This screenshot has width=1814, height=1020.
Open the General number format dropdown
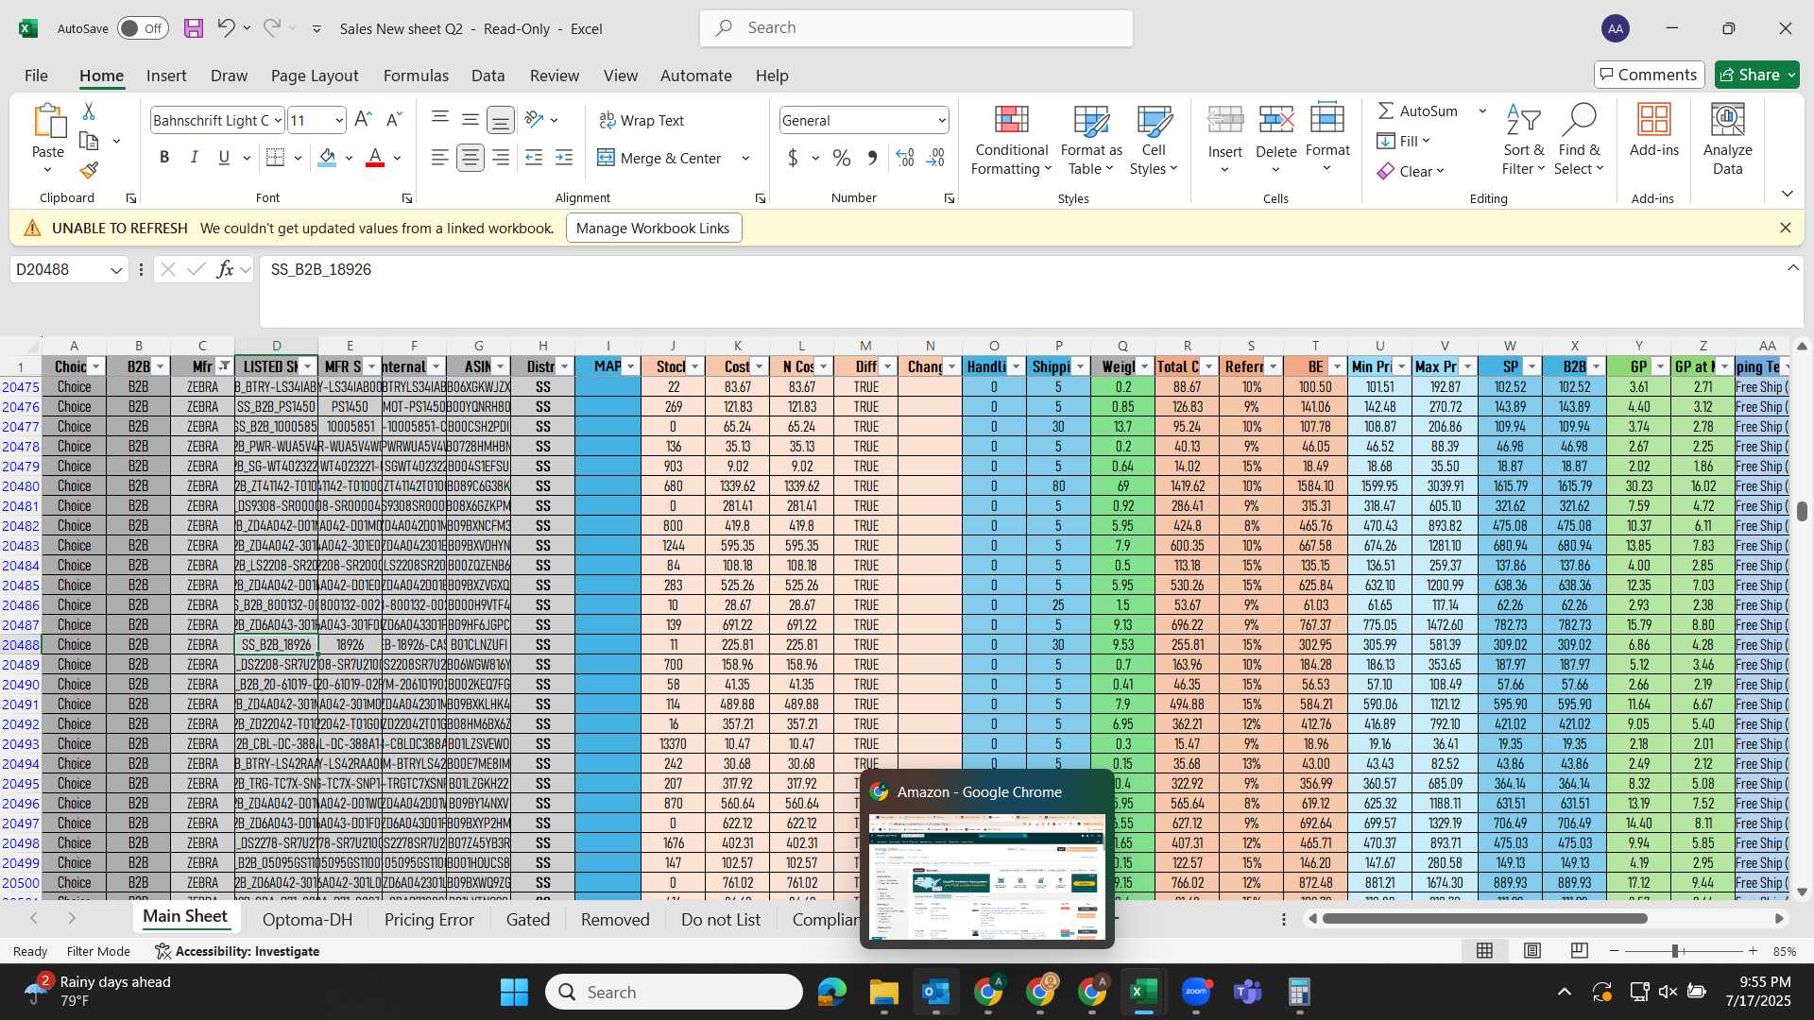[x=942, y=120]
